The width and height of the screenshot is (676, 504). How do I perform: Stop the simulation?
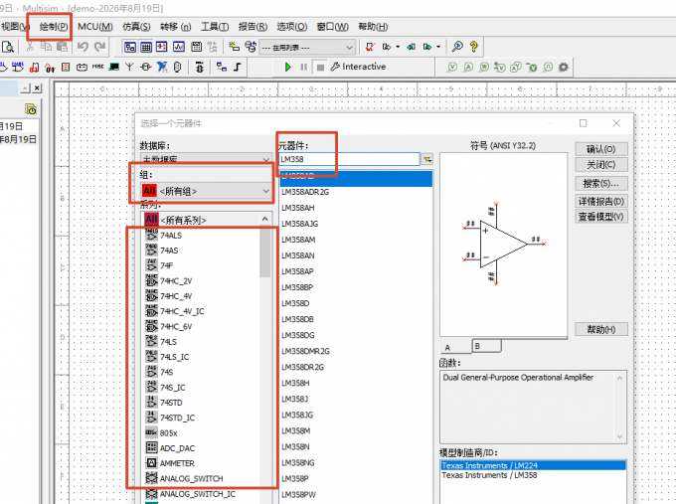320,67
